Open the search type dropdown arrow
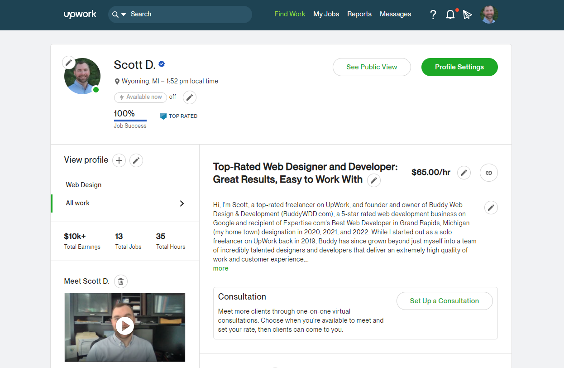The width and height of the screenshot is (564, 368). (124, 15)
